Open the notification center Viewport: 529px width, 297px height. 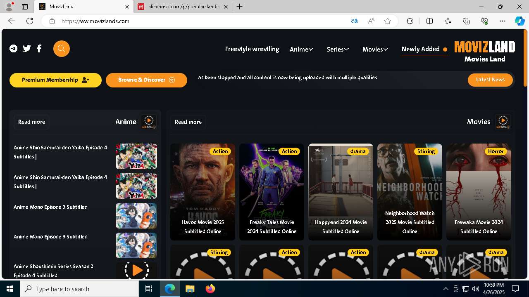(x=516, y=289)
